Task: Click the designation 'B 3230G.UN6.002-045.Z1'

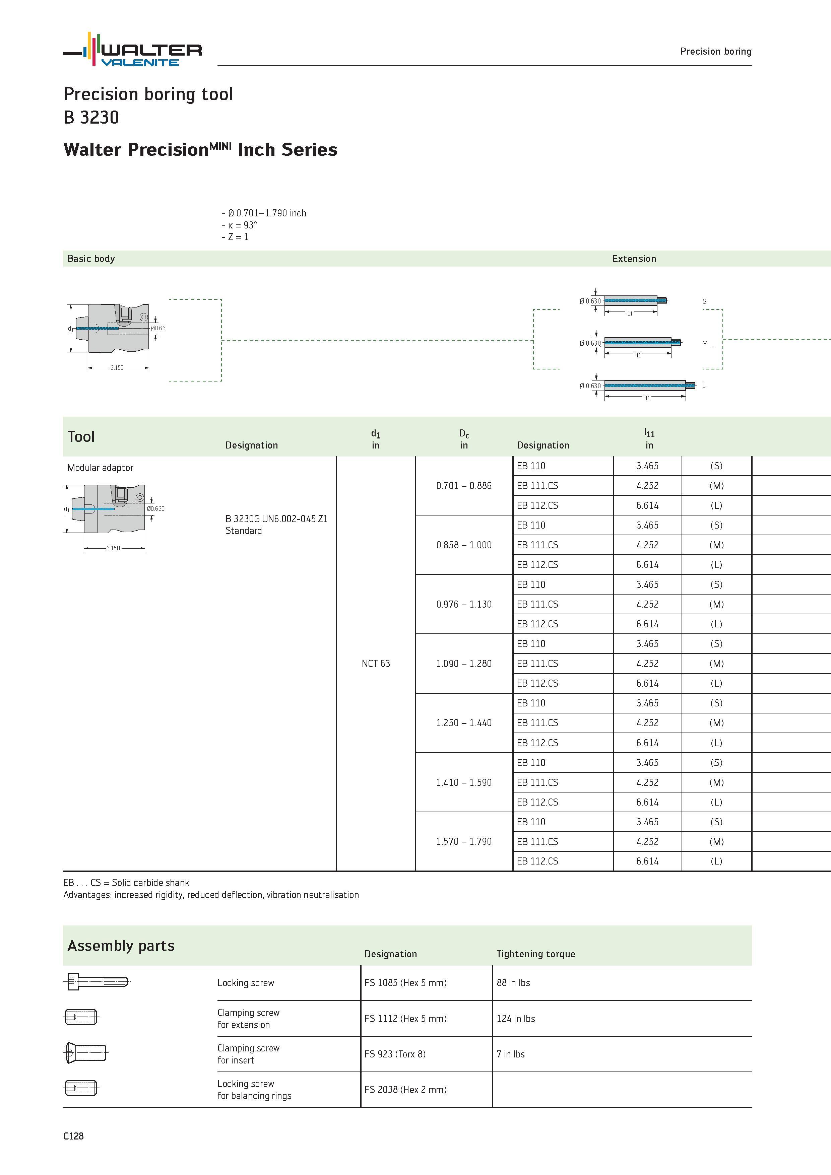Action: point(276,519)
